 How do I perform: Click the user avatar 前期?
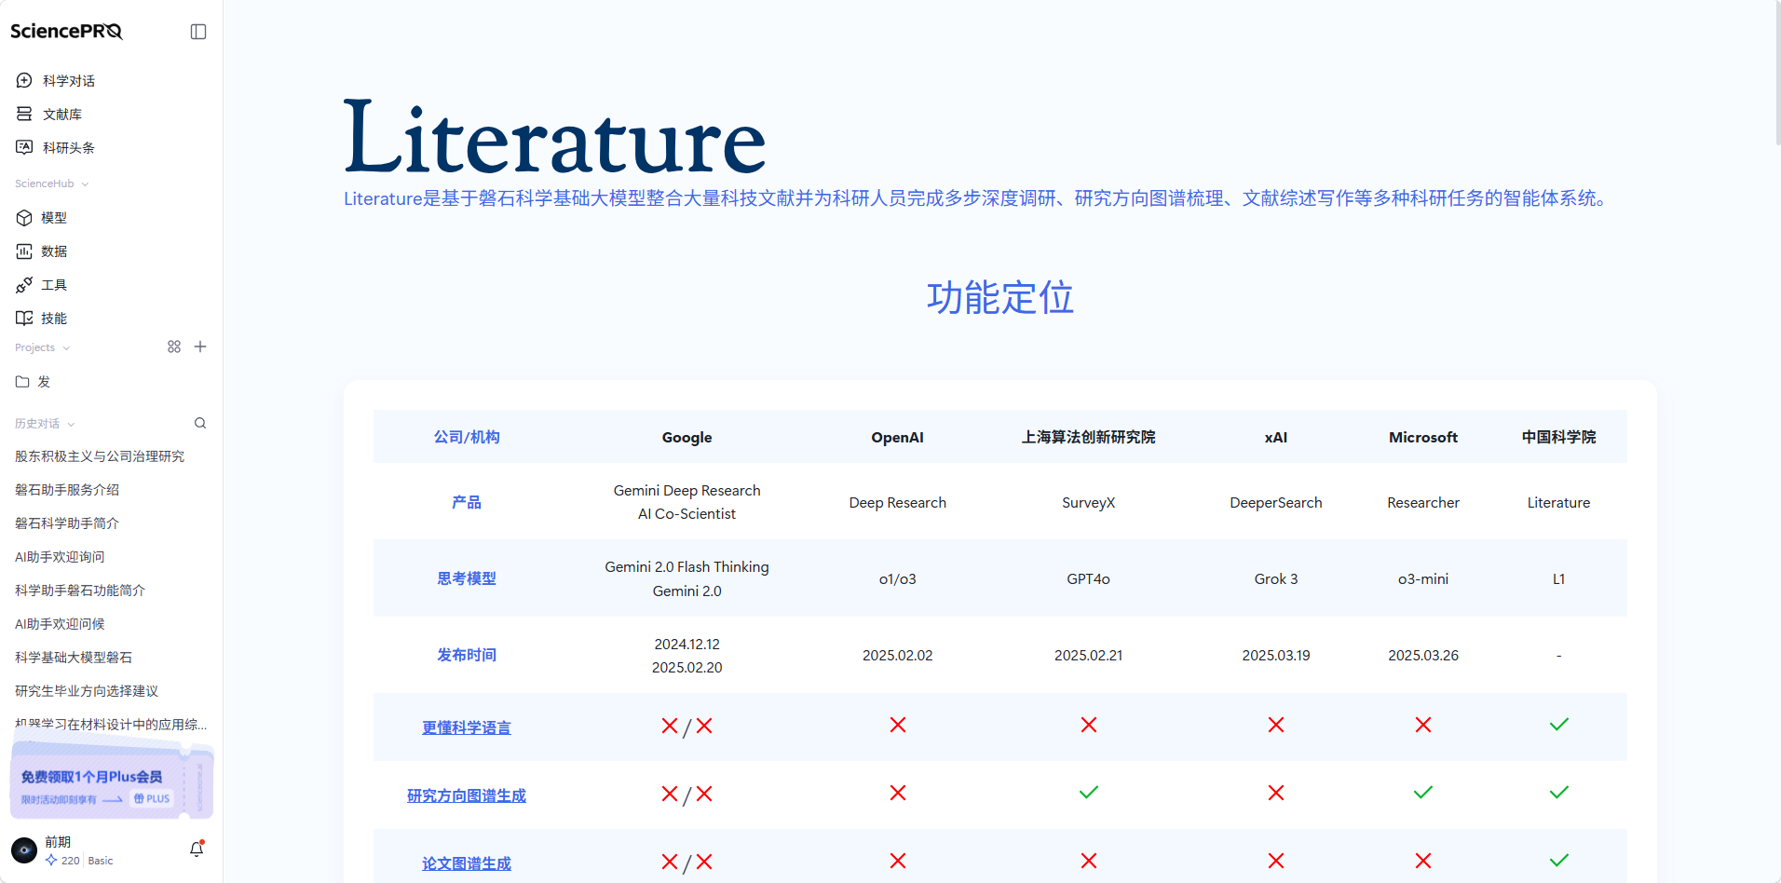[x=24, y=849]
